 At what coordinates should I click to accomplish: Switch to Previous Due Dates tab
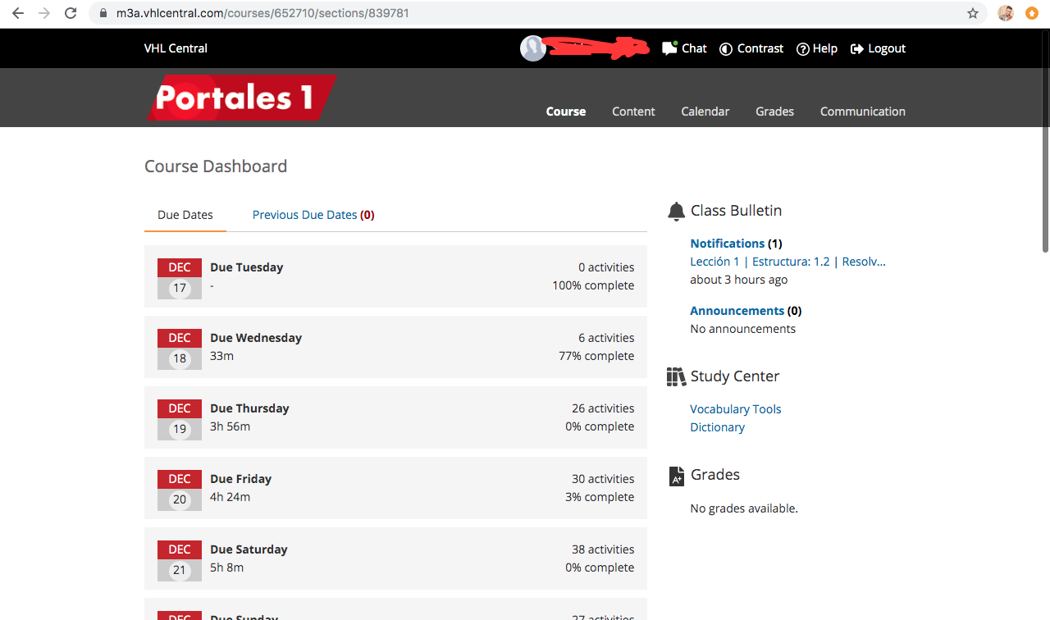313,215
